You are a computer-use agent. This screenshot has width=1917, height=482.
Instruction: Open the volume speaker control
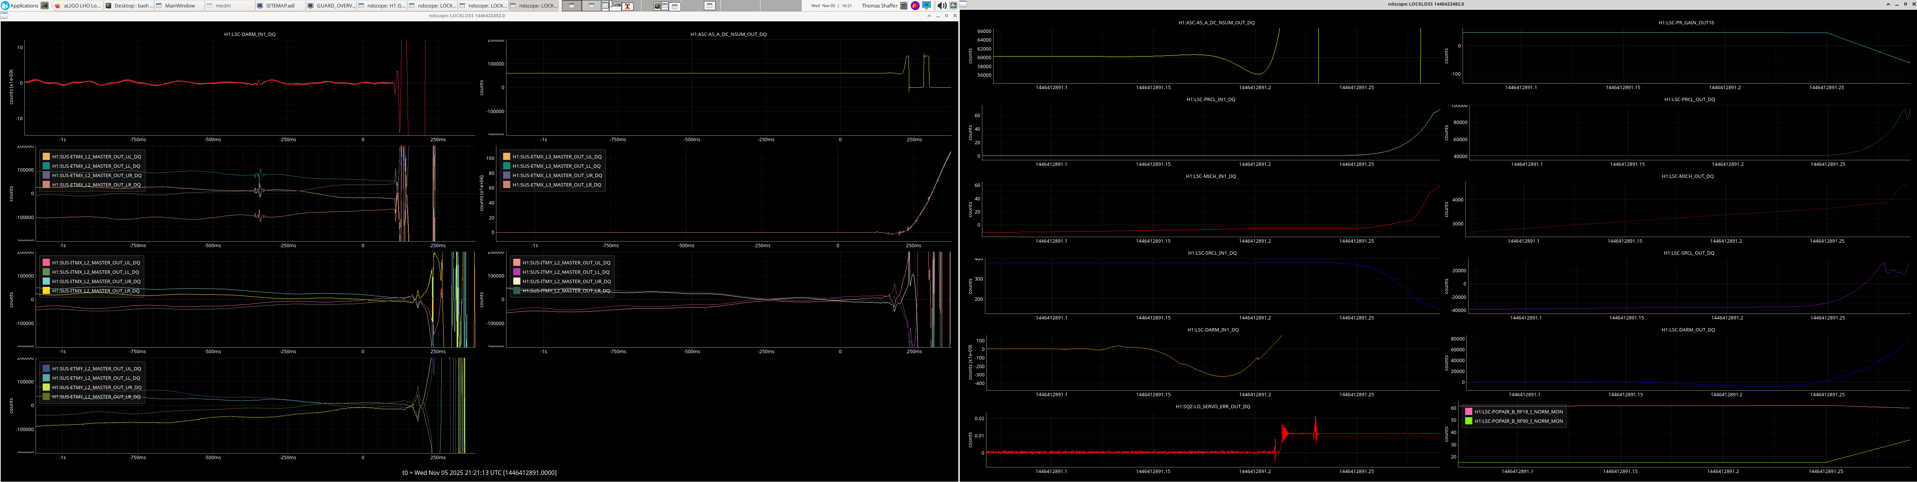[942, 6]
